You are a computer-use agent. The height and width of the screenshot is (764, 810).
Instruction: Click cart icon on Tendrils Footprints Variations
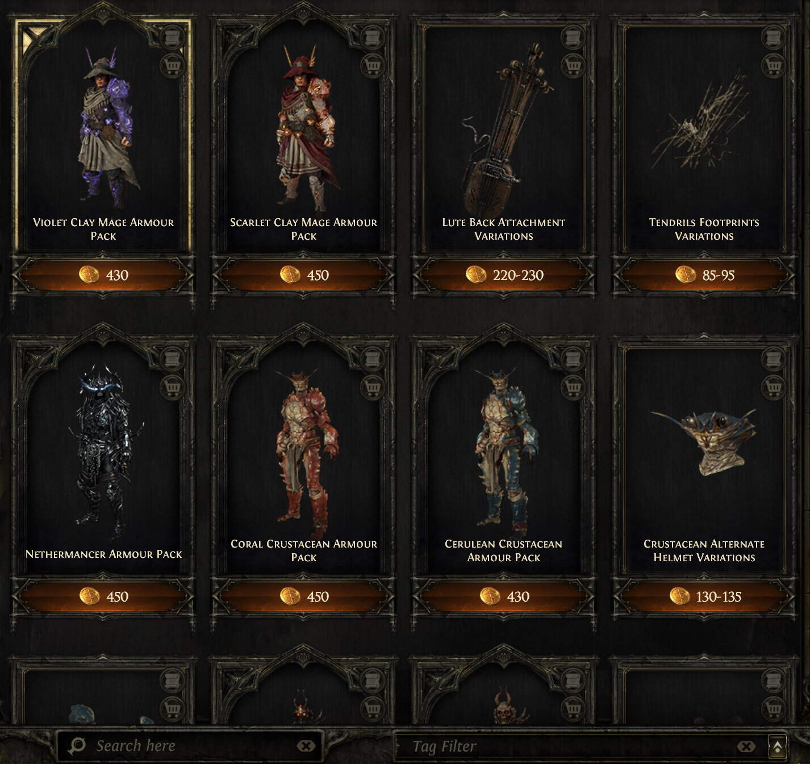(x=774, y=65)
